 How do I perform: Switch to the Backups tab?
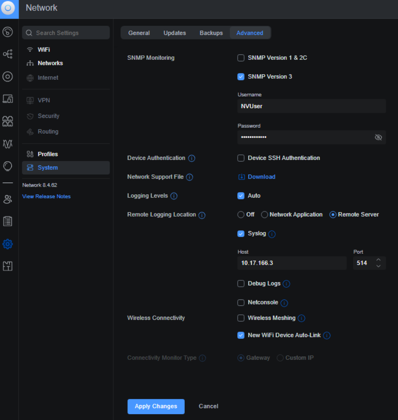(x=211, y=33)
